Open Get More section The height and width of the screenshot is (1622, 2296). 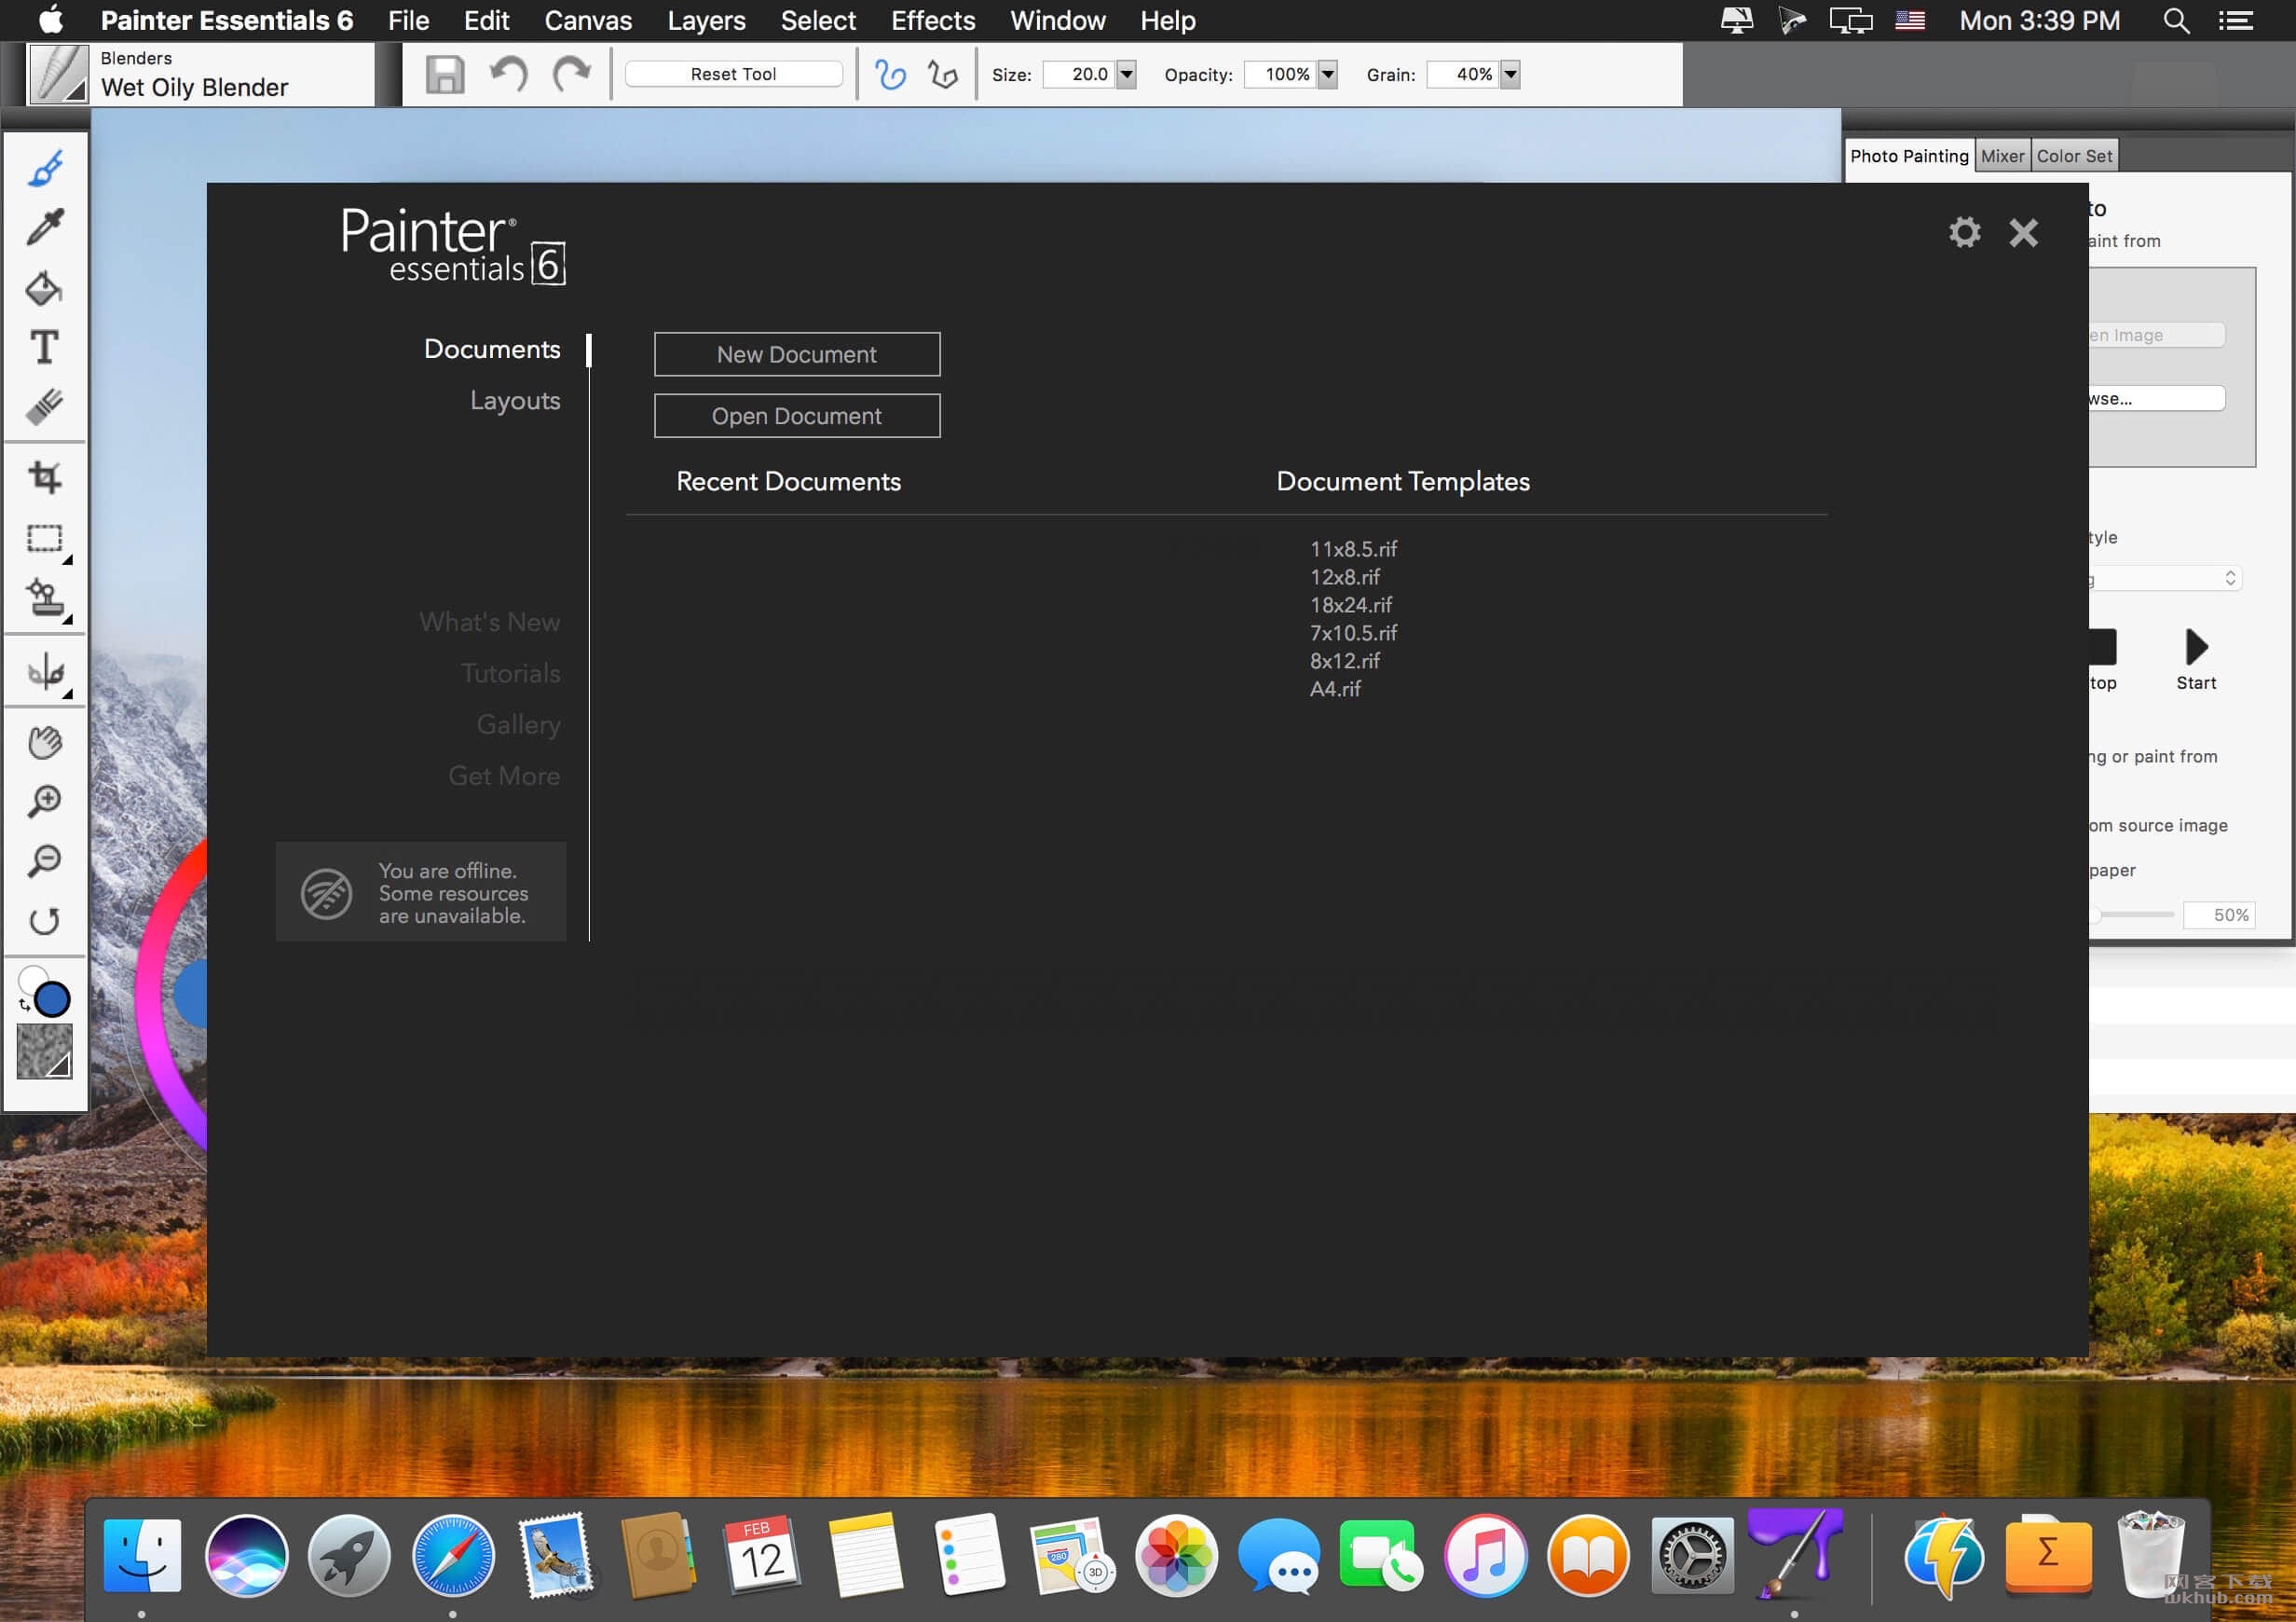point(504,776)
